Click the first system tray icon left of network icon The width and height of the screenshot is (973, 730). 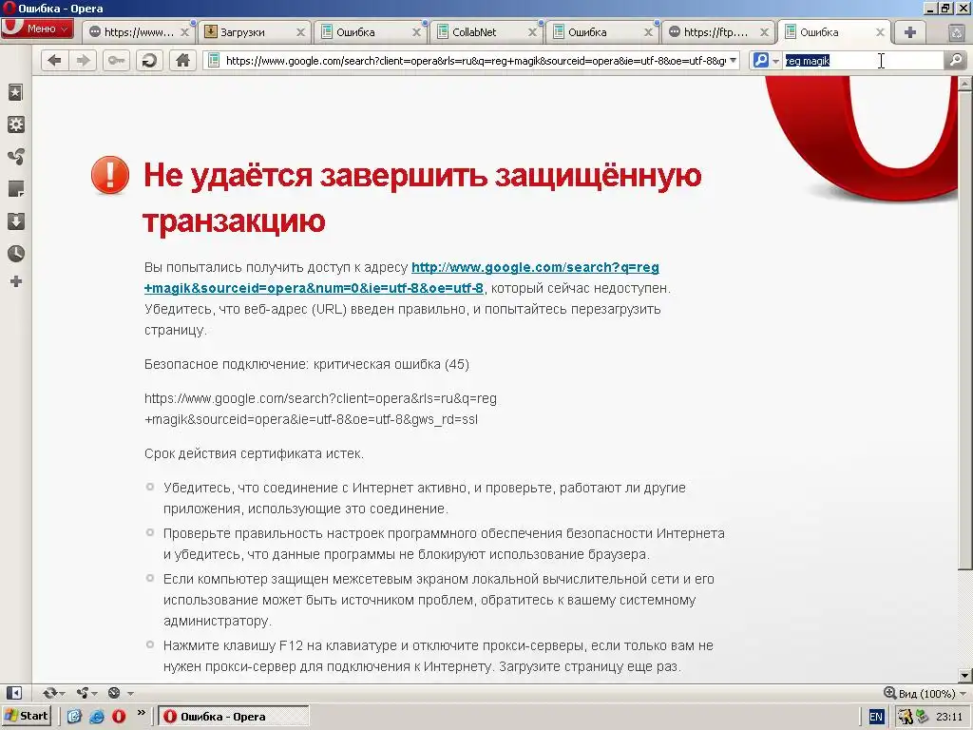tap(906, 717)
